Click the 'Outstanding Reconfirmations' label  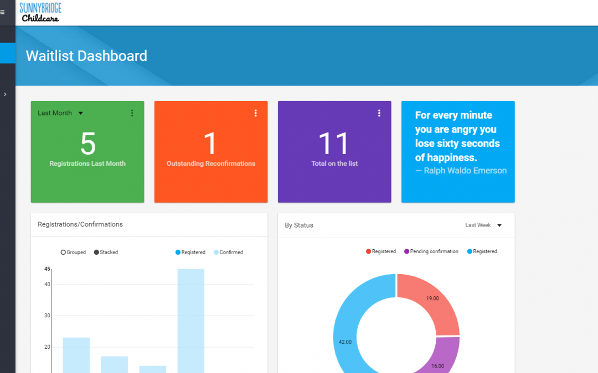point(211,163)
